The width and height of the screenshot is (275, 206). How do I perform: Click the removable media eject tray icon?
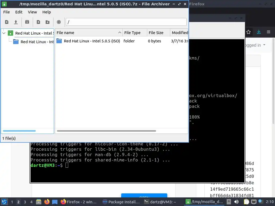(x=229, y=202)
